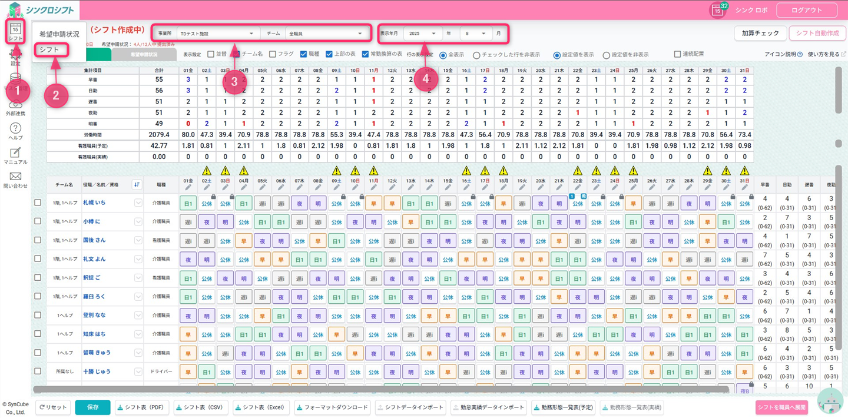Click the sort icon beside 役職／名前／資格
Image resolution: width=848 pixels, height=418 pixels.
click(137, 184)
